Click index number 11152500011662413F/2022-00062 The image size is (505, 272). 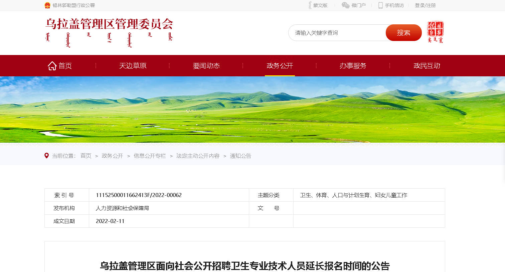(139, 195)
